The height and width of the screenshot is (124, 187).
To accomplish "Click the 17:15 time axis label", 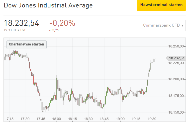I will tap(9, 119).
